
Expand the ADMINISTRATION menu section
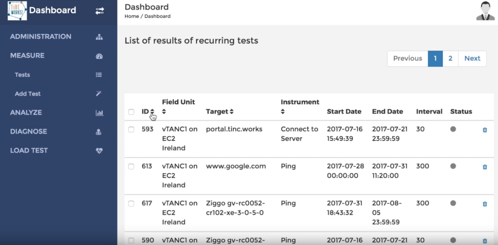[41, 37]
